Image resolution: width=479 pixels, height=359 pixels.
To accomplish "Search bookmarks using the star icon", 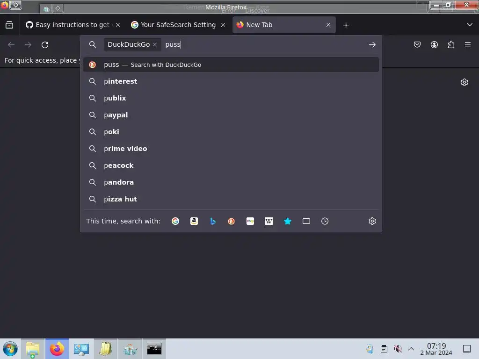I will (x=288, y=221).
